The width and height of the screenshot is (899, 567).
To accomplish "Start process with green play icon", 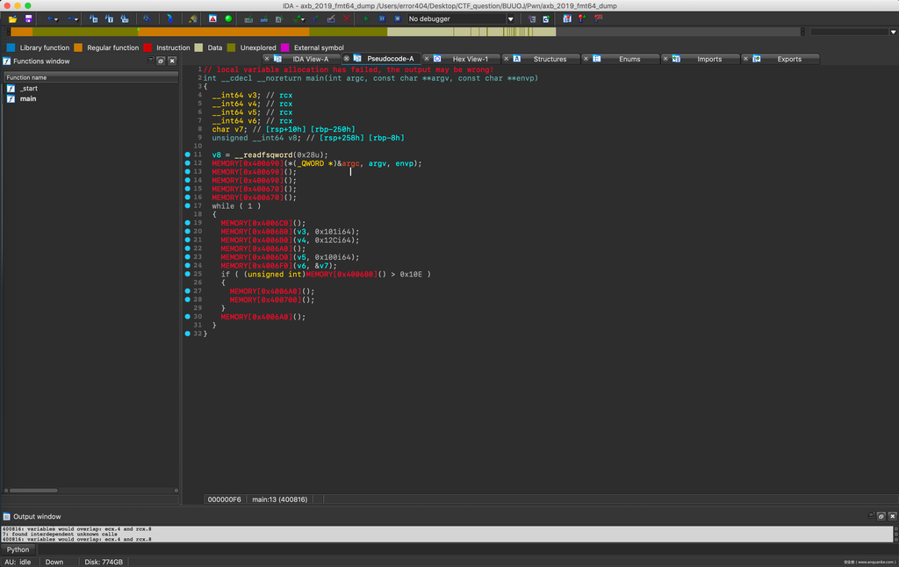I will click(367, 18).
